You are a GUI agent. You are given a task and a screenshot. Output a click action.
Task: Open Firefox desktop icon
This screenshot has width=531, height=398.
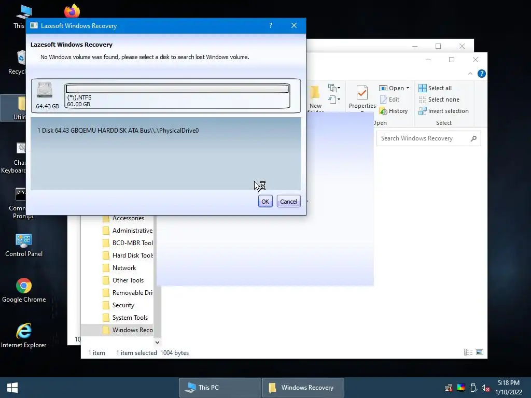coord(72,11)
